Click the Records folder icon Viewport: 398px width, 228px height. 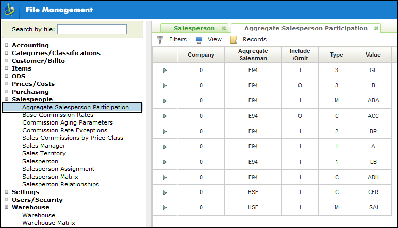[x=234, y=39]
